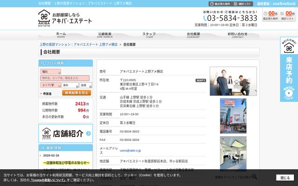Viewport: 298px width, 186px height.
Task: Click the 最新情報 header icon
Action: 43,148
